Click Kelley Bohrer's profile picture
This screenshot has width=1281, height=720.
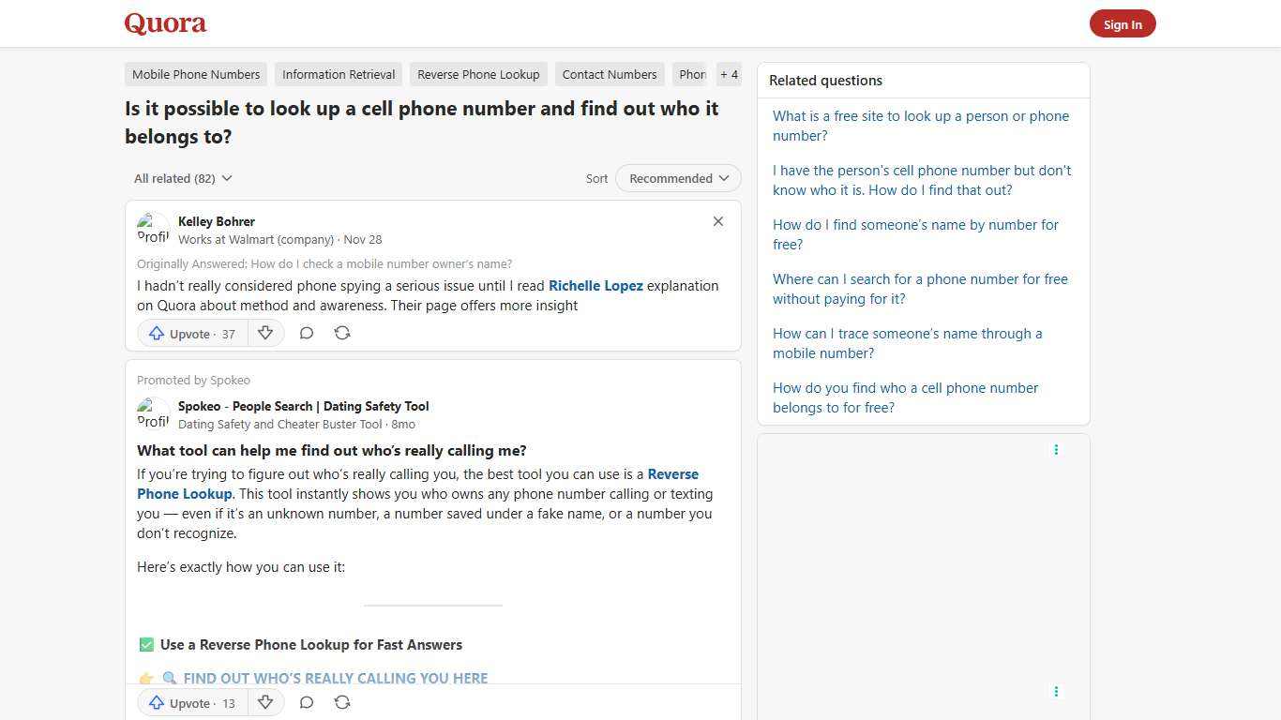tap(153, 229)
